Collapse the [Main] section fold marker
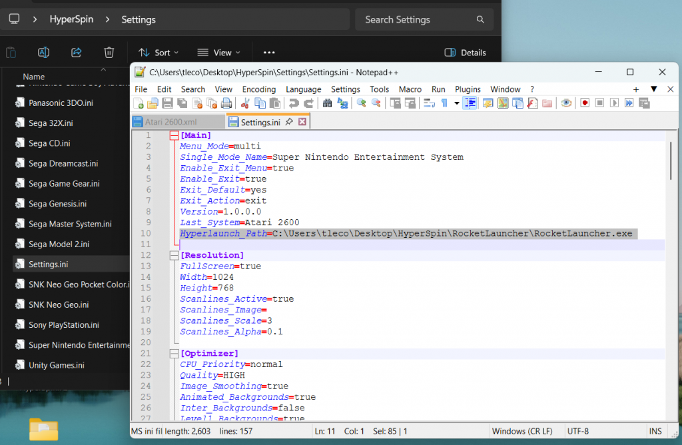The height and width of the screenshot is (445, 682). point(174,136)
